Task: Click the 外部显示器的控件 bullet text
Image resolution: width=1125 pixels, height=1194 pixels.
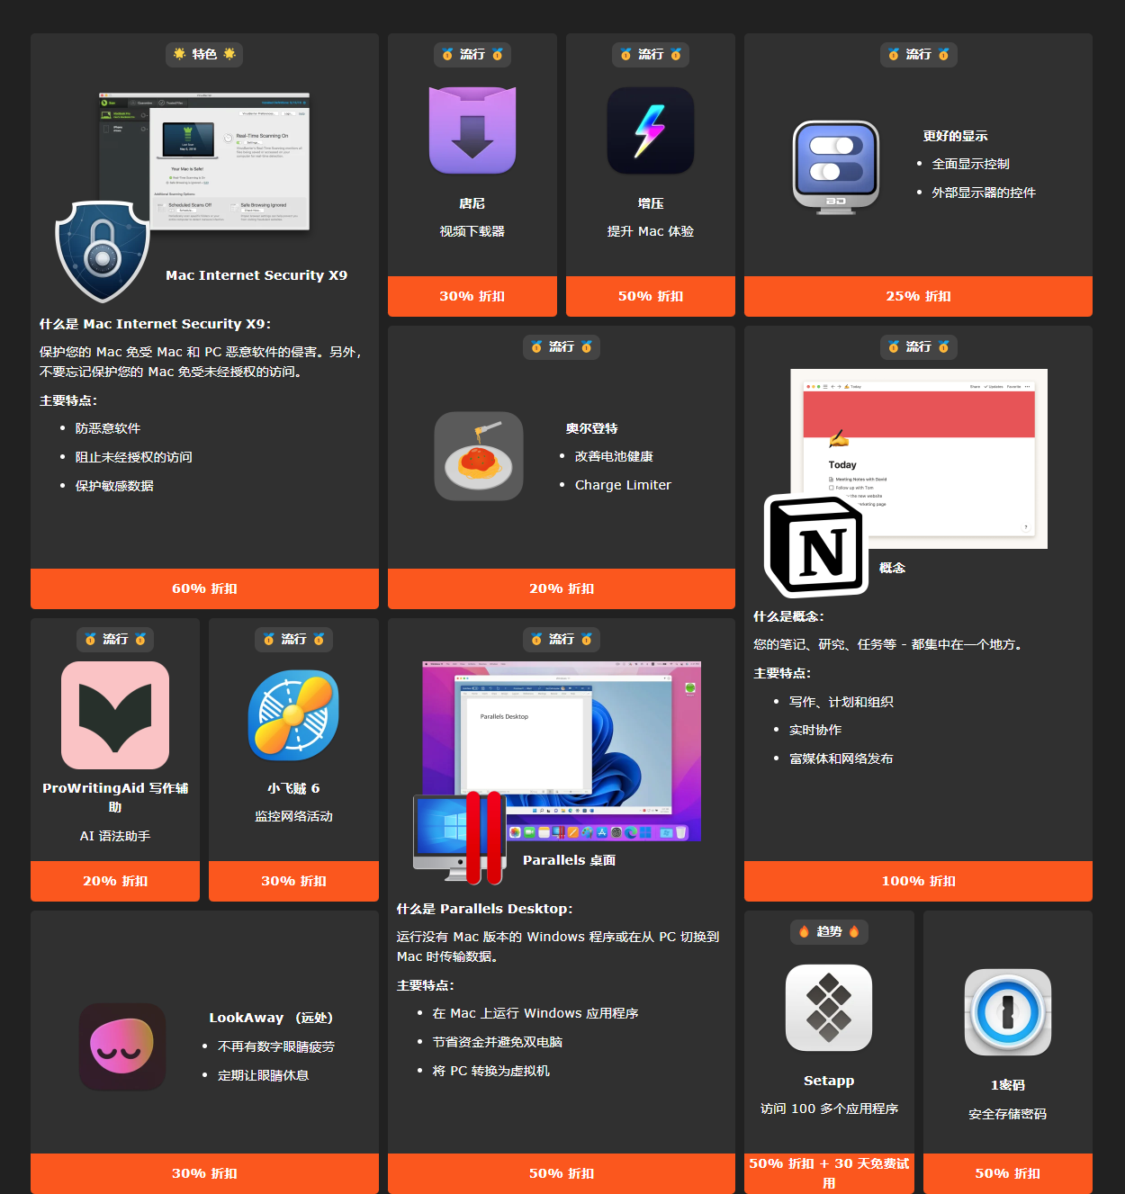Action: coord(984,193)
